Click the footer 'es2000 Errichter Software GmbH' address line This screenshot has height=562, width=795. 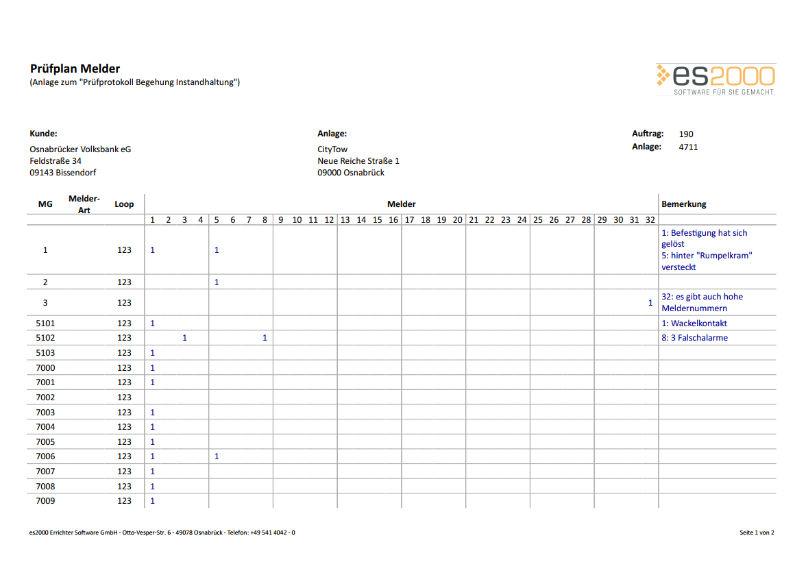162,533
